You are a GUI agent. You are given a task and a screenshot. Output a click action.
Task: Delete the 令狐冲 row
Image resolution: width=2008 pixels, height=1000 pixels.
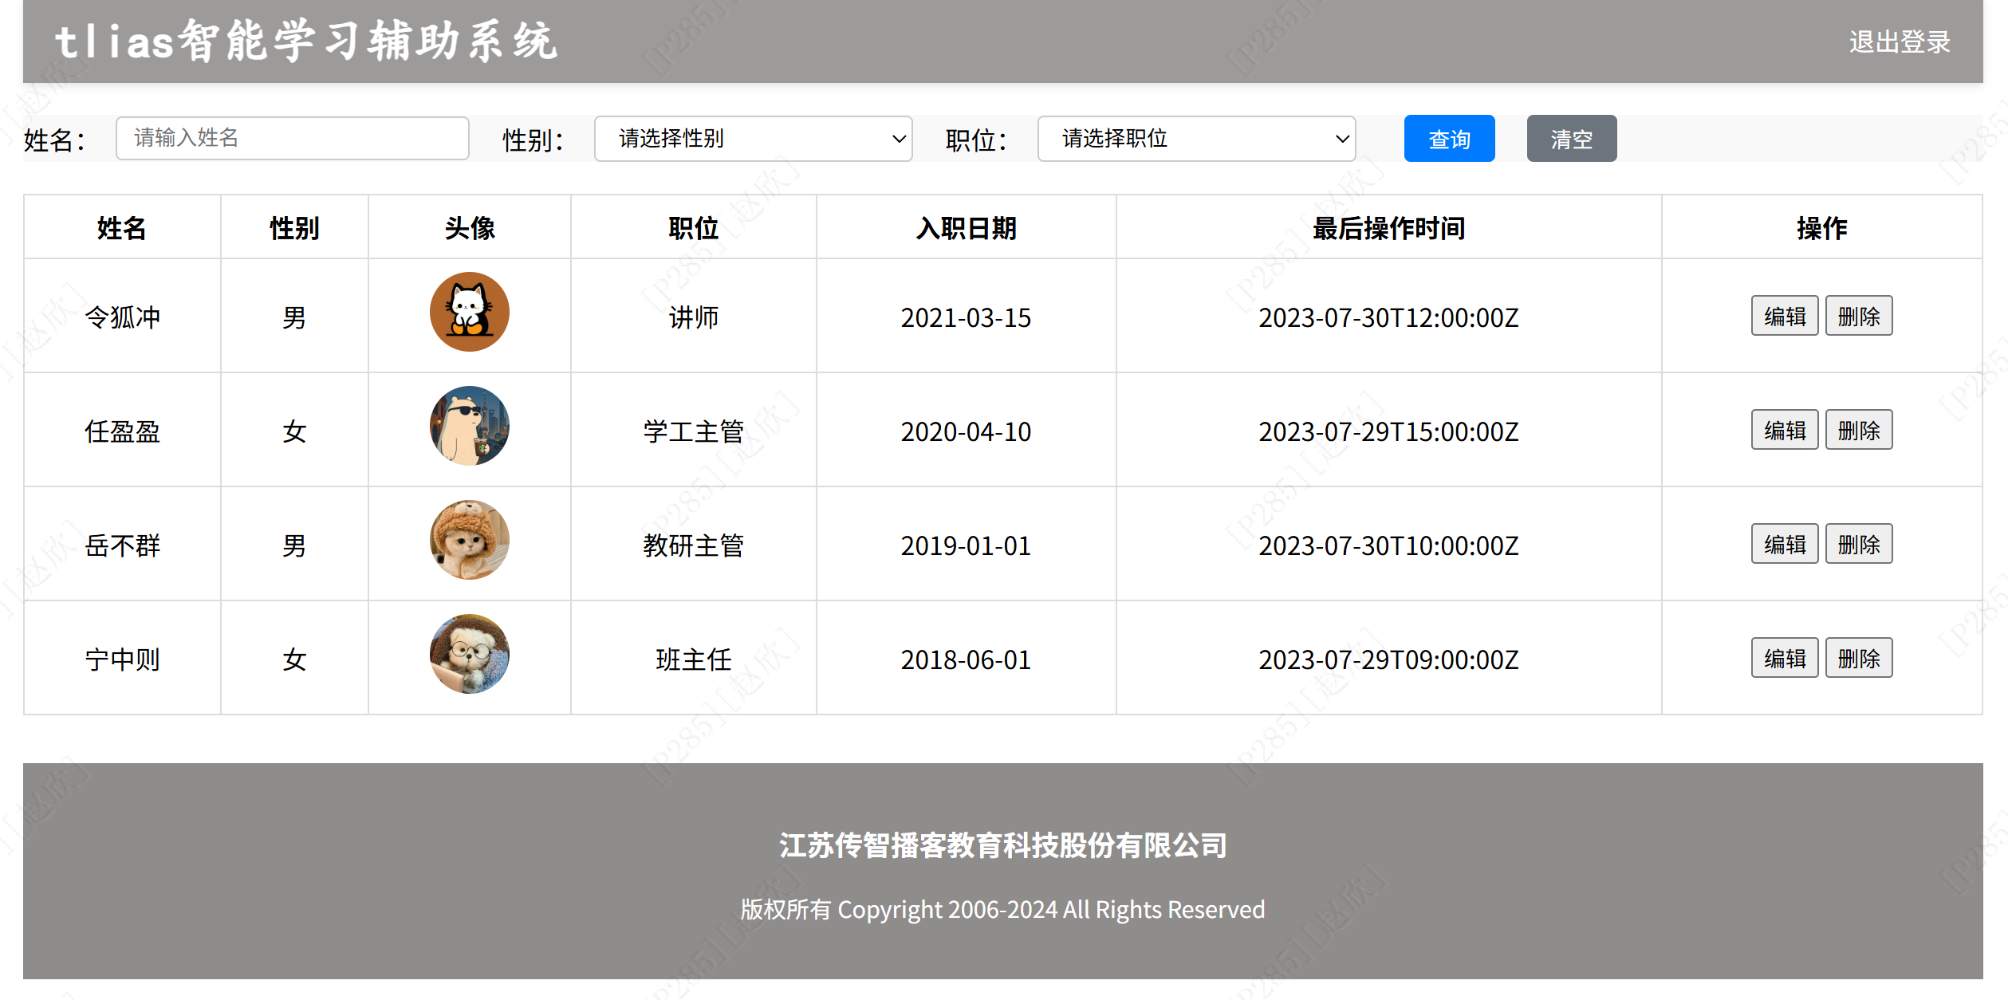tap(1858, 316)
